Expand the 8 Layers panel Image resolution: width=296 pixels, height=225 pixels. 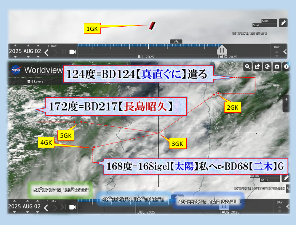pos(36,81)
